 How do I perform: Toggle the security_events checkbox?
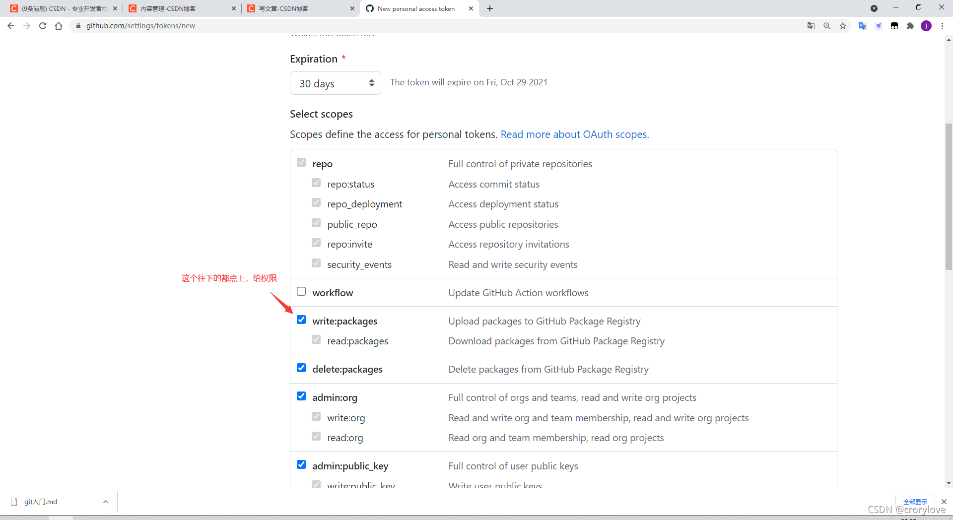316,263
